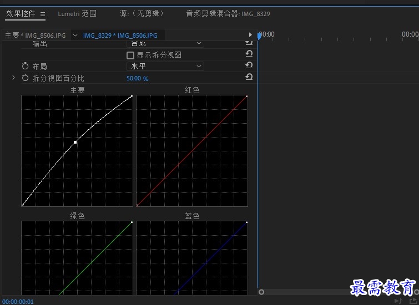Select the IMG_8329 * IMG_8506.JPG sequence clip
This screenshot has height=305, width=419.
click(120, 35)
